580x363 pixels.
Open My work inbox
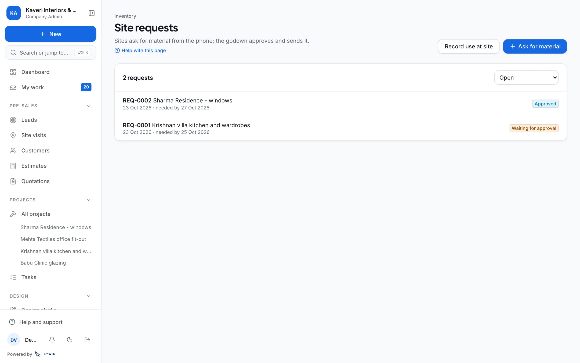tap(50, 87)
